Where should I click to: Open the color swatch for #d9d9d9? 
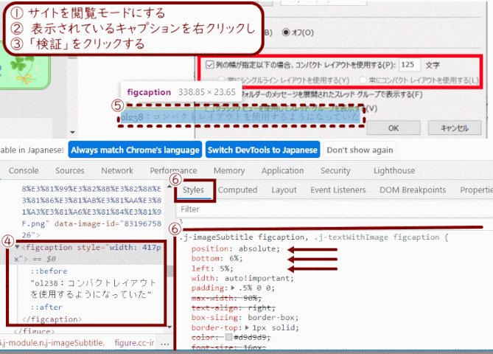tap(228, 337)
